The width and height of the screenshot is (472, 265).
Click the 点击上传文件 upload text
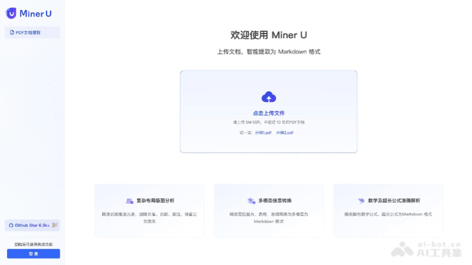(x=268, y=112)
